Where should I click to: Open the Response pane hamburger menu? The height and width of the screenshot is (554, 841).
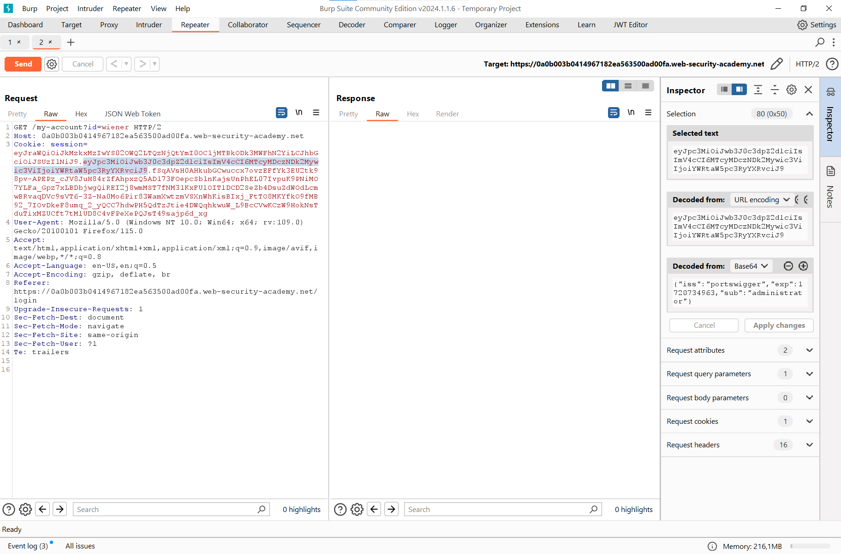(648, 113)
